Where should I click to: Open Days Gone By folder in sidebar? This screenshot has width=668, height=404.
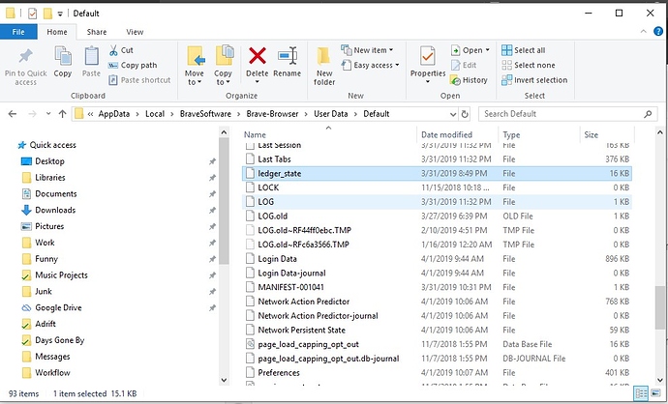coord(53,340)
